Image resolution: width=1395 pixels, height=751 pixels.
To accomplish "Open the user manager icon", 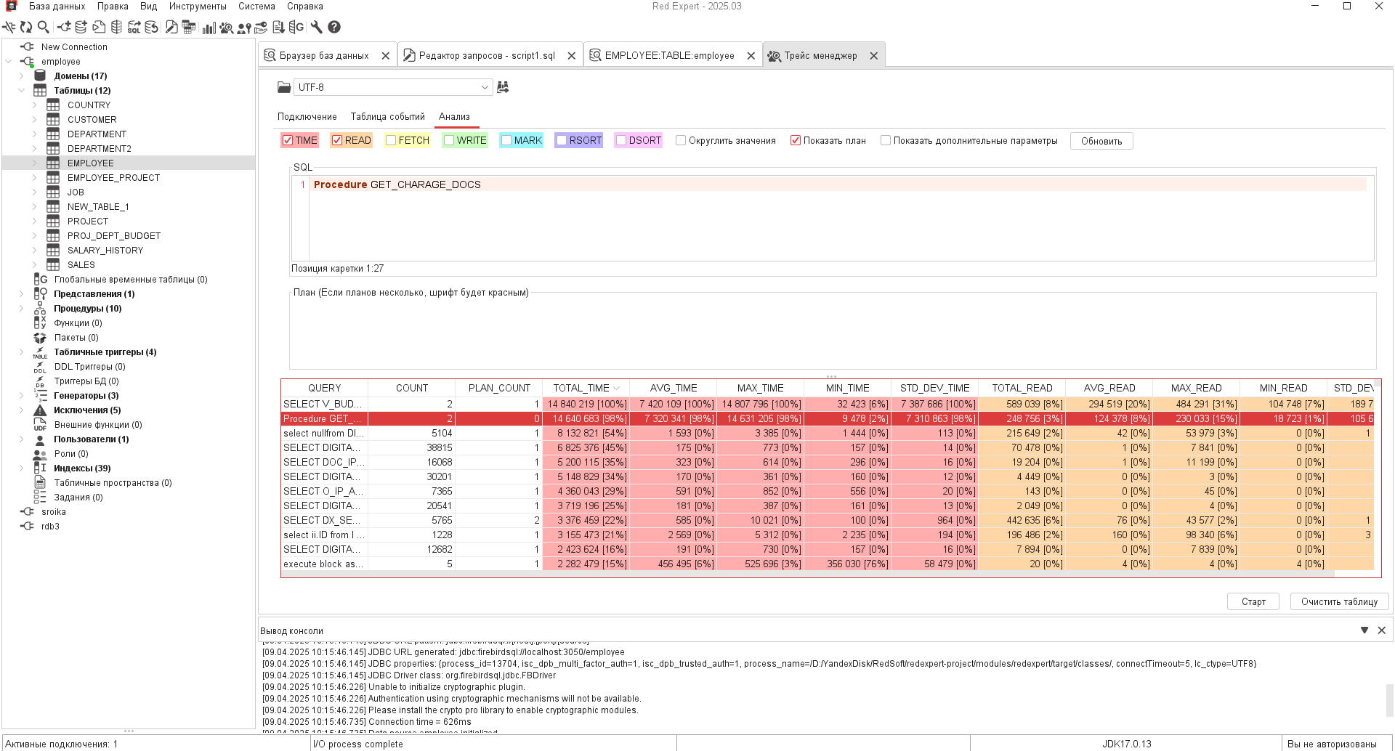I will pyautogui.click(x=244, y=27).
